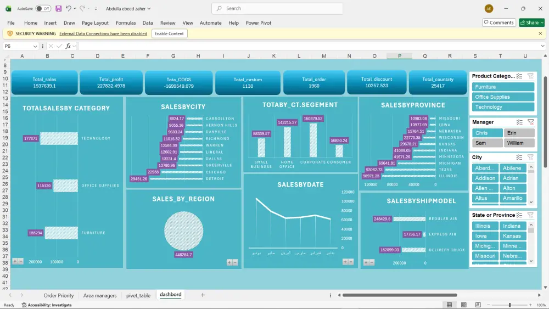
Task: Select Technology slicer item
Action: 503,107
